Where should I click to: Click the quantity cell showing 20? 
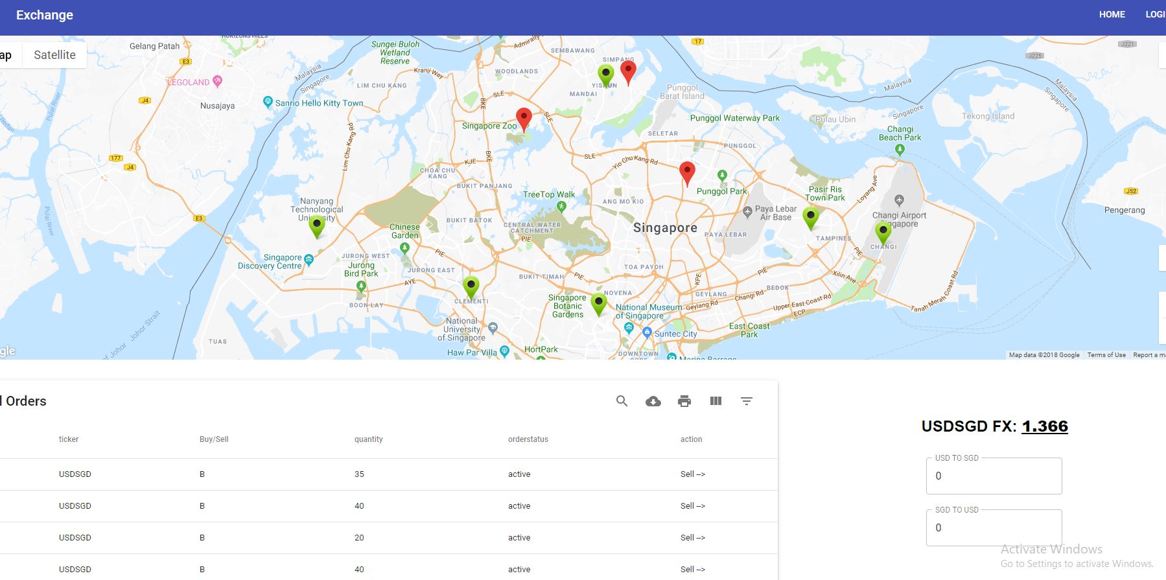click(x=359, y=538)
